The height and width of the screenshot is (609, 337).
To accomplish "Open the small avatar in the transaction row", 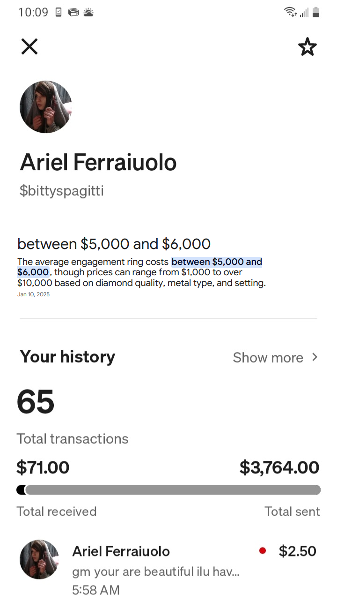I will 39,559.
